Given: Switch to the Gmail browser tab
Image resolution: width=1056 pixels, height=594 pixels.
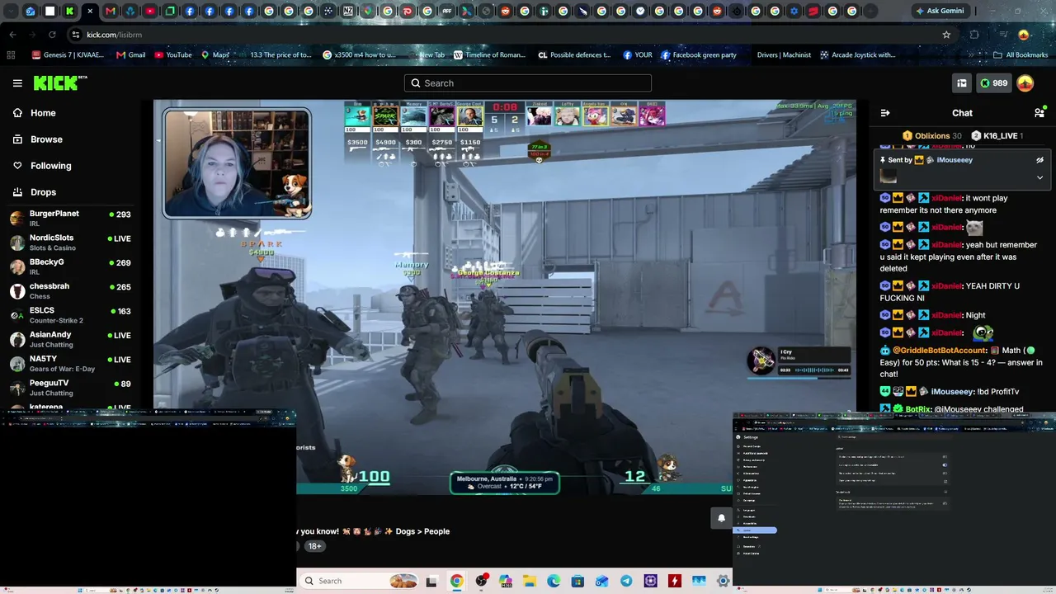Looking at the screenshot, I should click(111, 12).
